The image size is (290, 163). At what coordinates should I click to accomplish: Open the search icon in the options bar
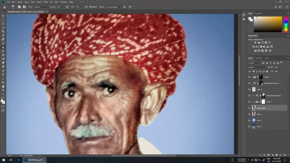(276, 7)
